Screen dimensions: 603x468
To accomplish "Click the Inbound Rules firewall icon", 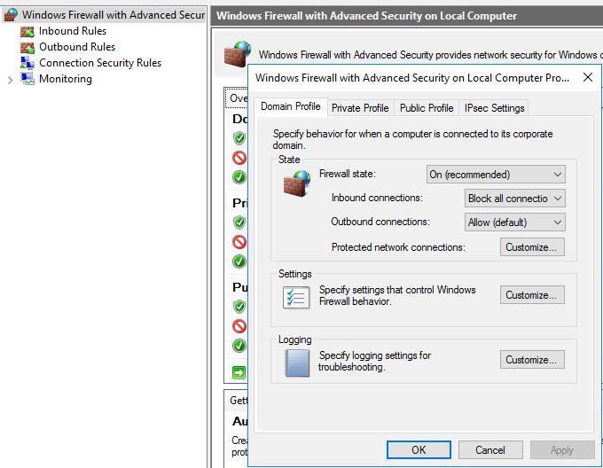I will pyautogui.click(x=27, y=32).
